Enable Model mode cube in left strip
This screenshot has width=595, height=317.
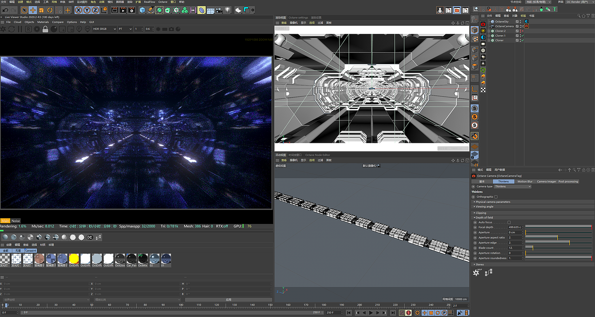[474, 30]
